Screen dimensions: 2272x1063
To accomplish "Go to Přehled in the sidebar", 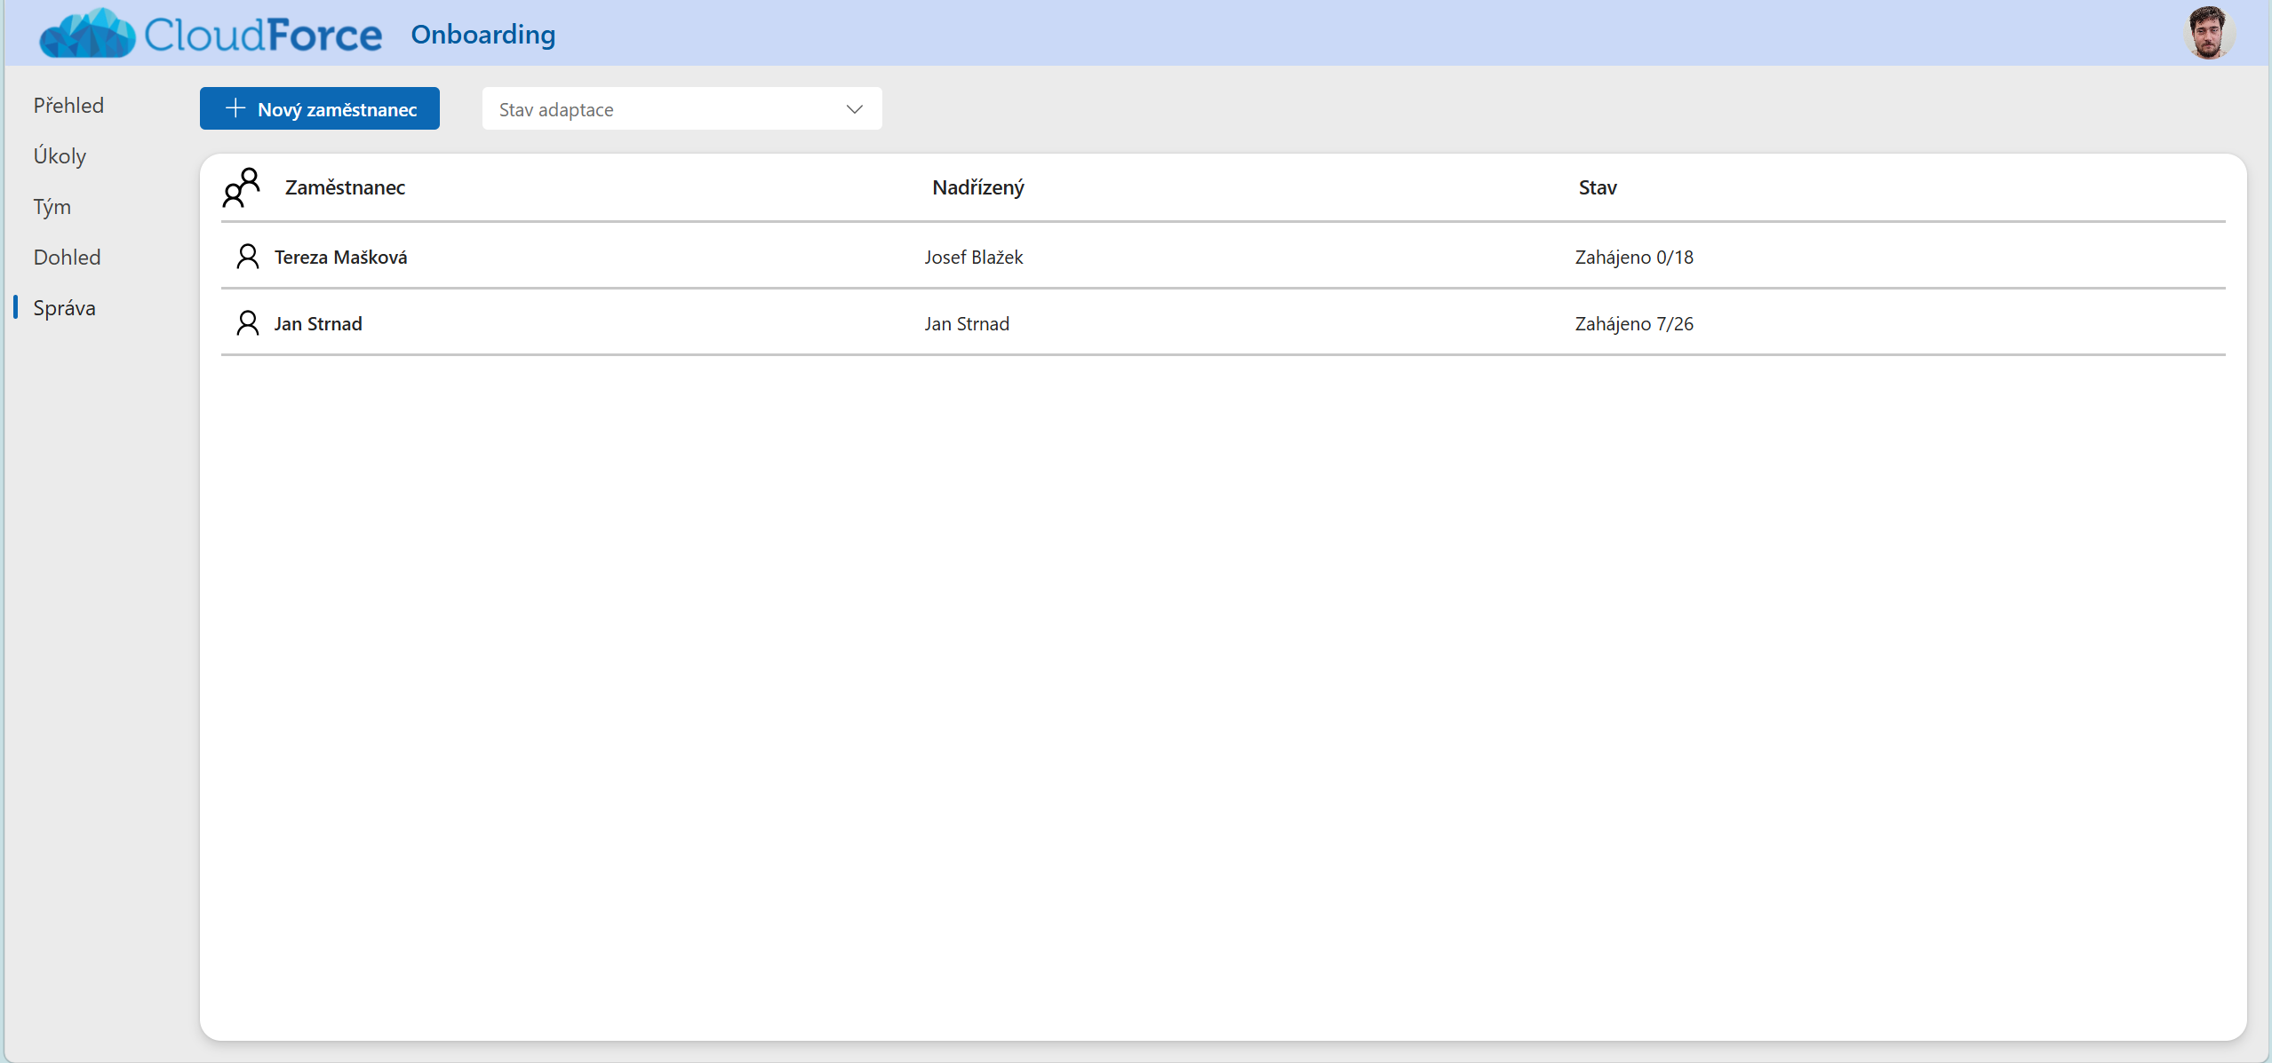I will (68, 106).
